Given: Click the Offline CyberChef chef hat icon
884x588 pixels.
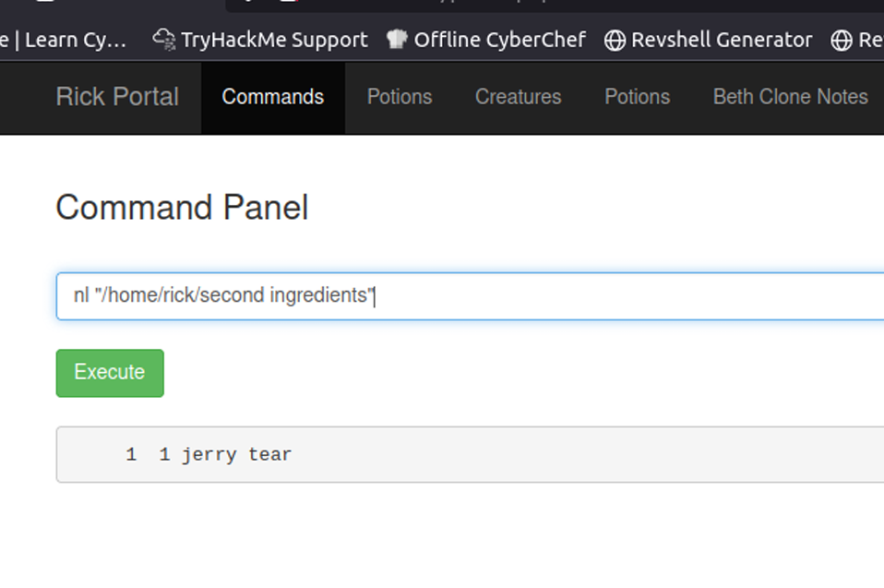Looking at the screenshot, I should [x=397, y=40].
